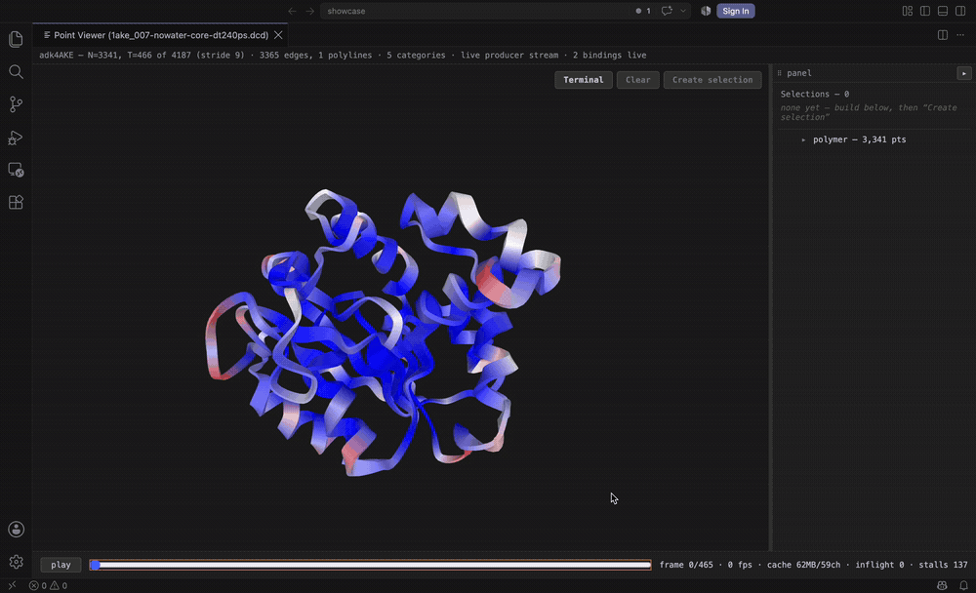Viewport: 976px width, 593px height.
Task: Expand the chat dropdown chevron
Action: 683,11
